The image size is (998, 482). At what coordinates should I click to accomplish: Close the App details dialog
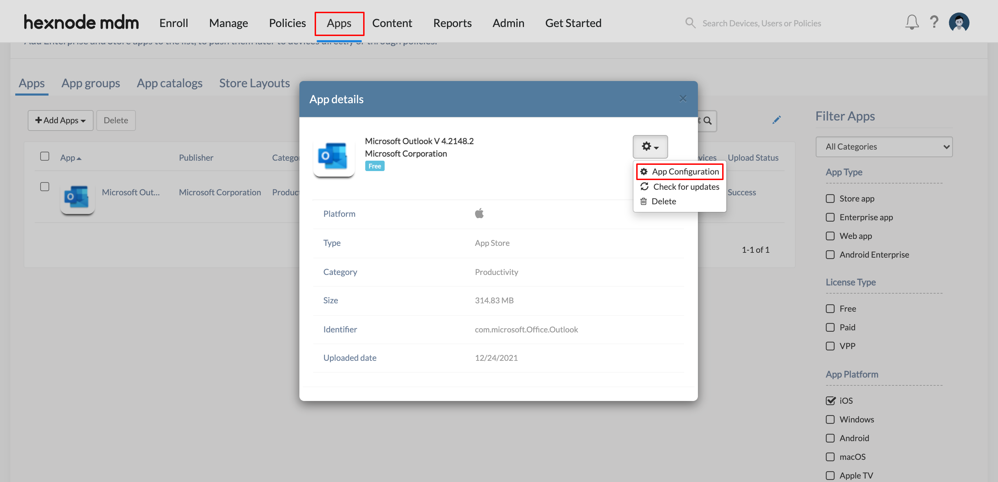(x=683, y=99)
